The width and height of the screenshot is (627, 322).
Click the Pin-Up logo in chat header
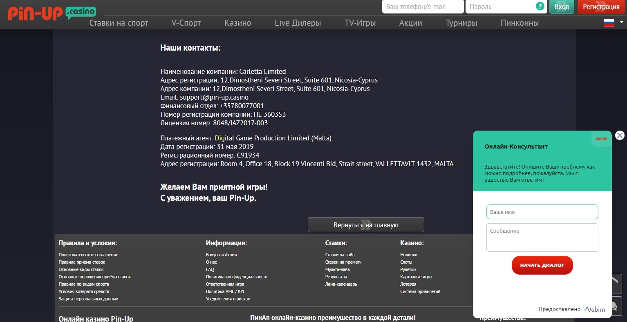click(x=601, y=139)
